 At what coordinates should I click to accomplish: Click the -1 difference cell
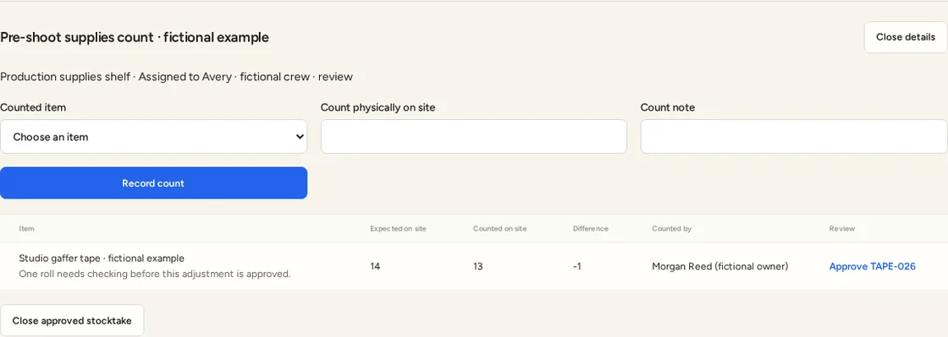(576, 266)
